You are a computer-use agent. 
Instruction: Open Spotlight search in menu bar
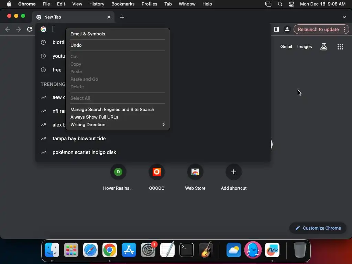[x=280, y=4]
